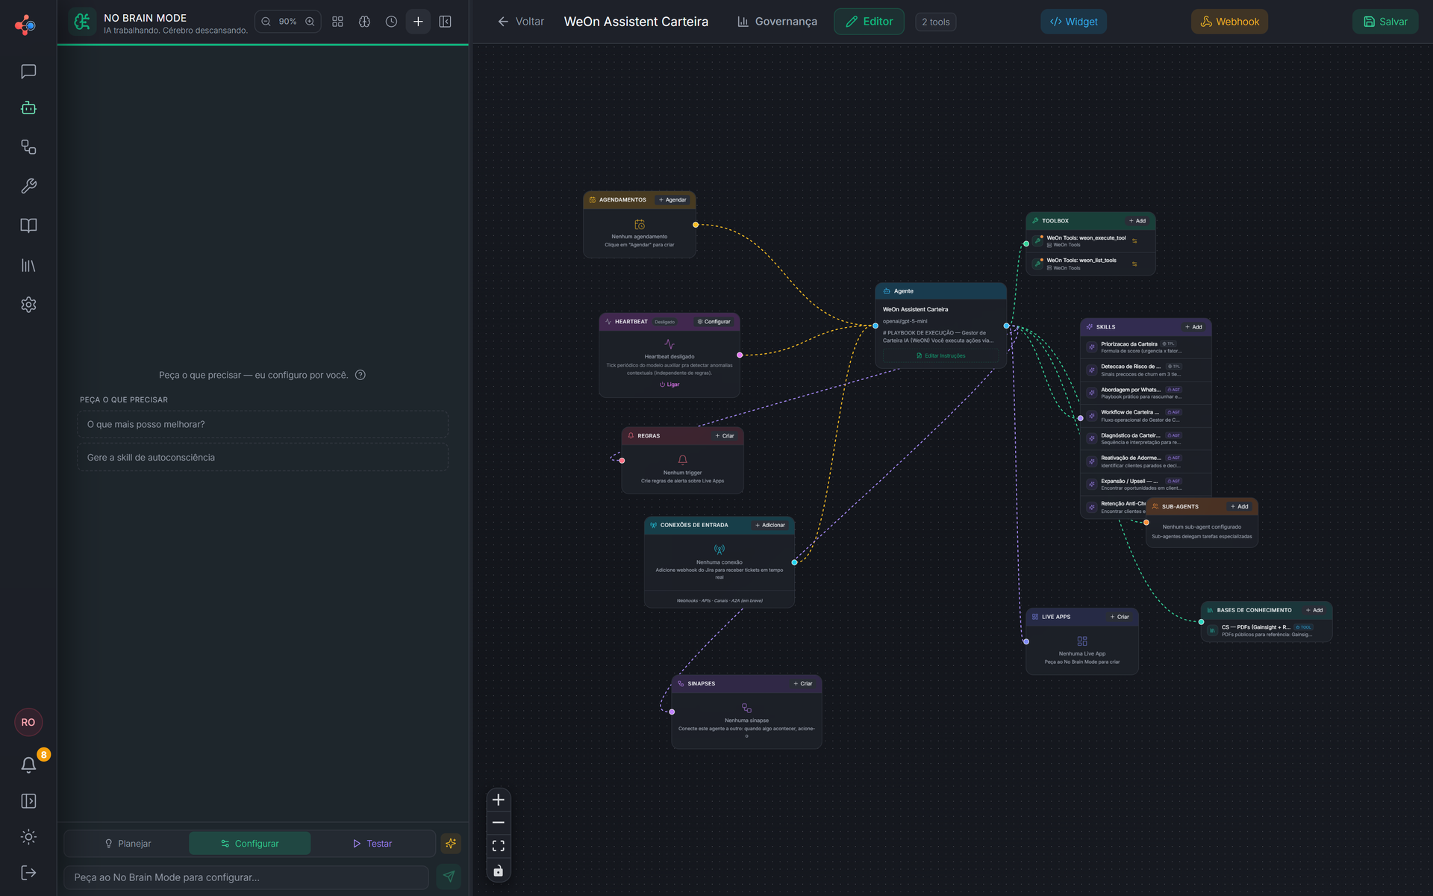Open the workflows icon in left sidebar
This screenshot has width=1433, height=896.
click(x=28, y=147)
